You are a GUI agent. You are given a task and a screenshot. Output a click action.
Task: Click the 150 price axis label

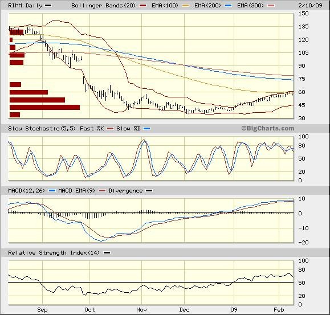tap(303, 14)
